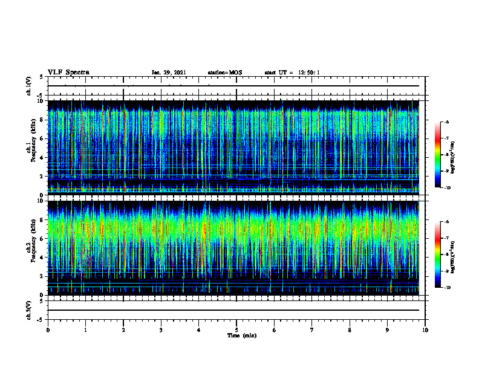
Task: Click the "start UT = 12:50: 1" header text
Action: pos(292,73)
